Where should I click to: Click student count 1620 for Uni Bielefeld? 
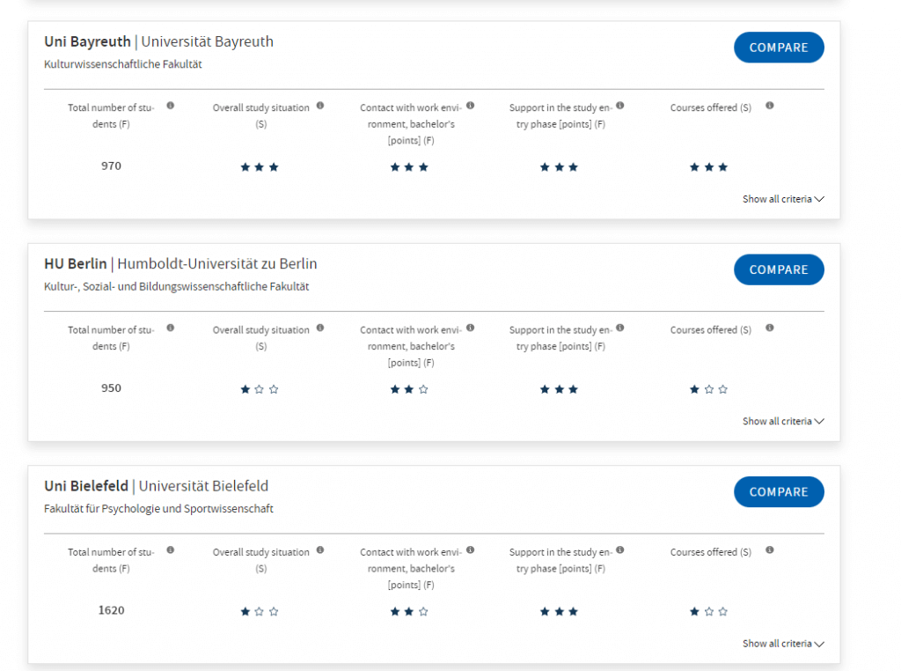point(111,610)
